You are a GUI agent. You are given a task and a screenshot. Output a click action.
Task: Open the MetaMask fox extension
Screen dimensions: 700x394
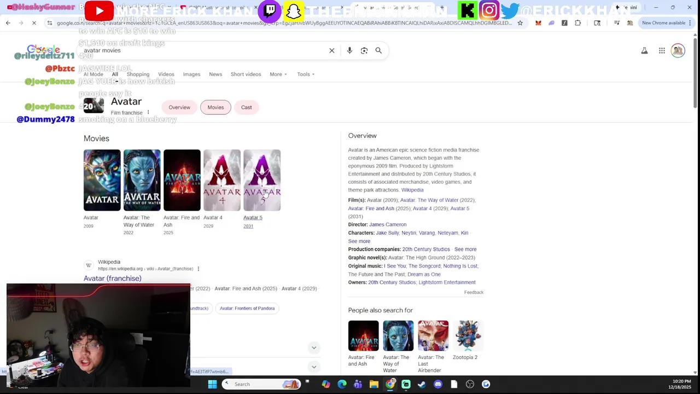(x=538, y=23)
